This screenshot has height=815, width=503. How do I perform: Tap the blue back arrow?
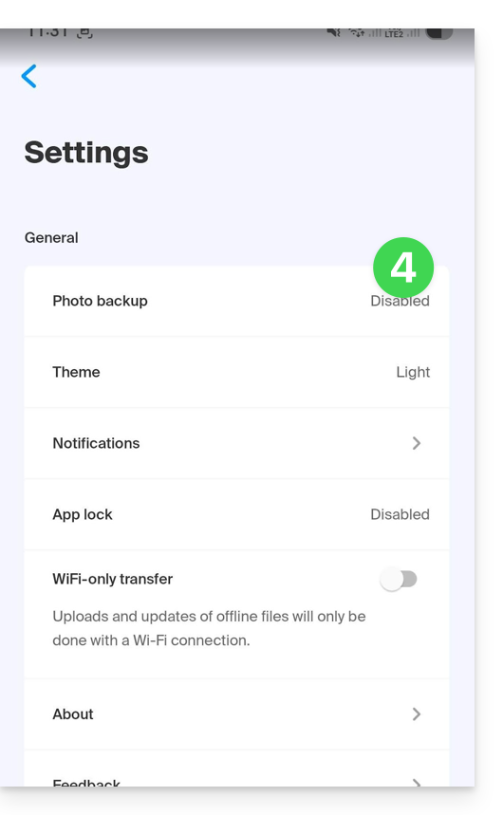[29, 77]
